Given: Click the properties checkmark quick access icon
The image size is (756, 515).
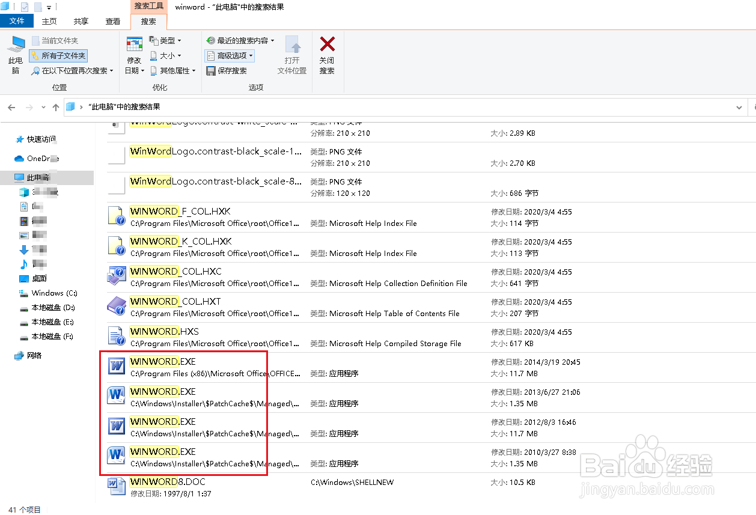Looking at the screenshot, I should (x=25, y=7).
